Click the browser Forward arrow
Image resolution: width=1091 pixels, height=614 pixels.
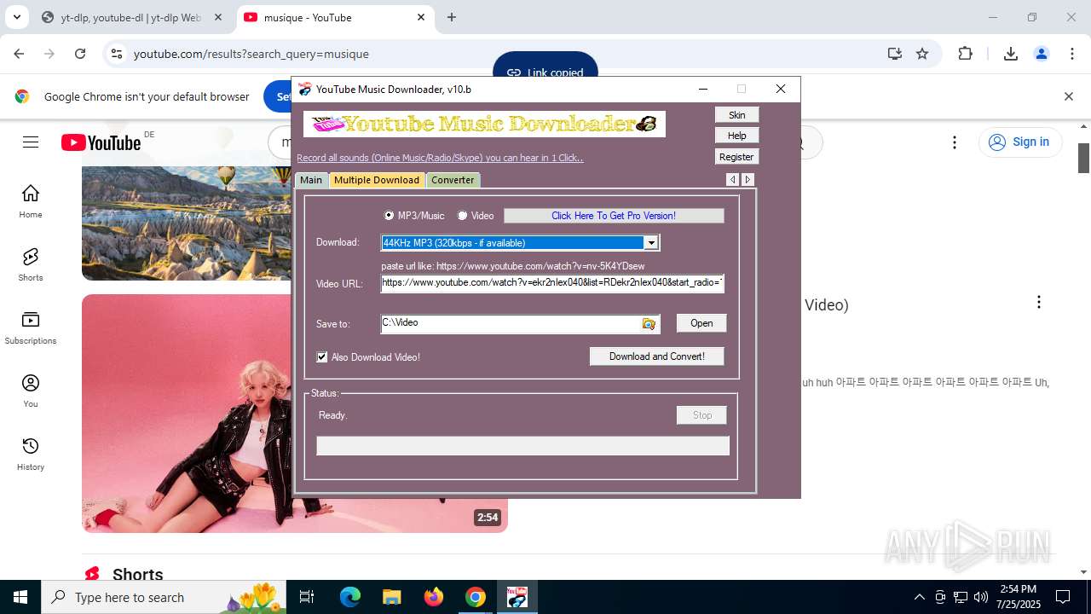[x=49, y=54]
